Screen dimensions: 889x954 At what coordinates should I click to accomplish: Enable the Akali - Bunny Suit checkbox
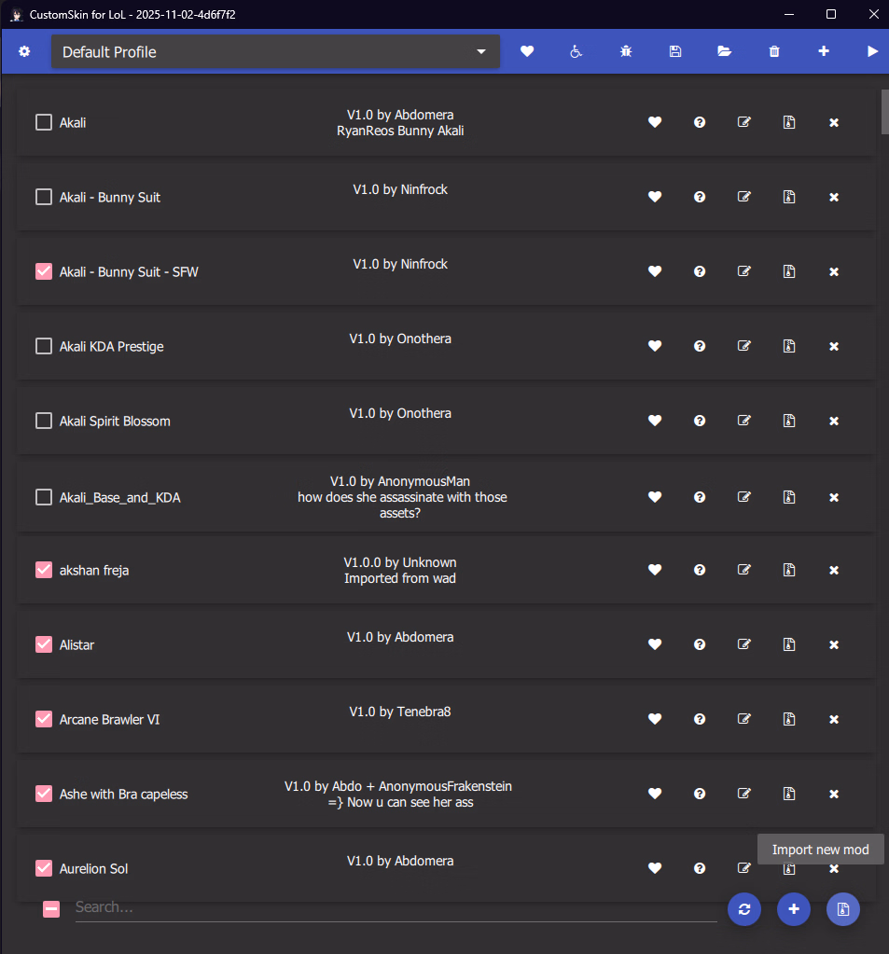click(x=44, y=197)
